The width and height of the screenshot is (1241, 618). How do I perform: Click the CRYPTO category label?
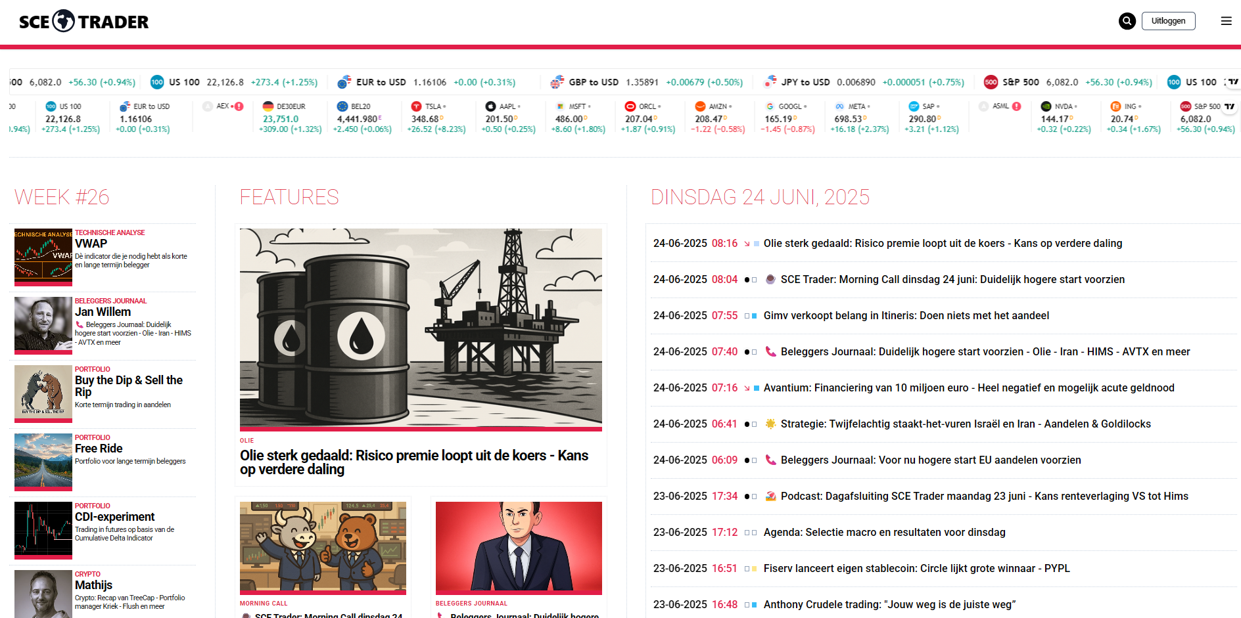pyautogui.click(x=87, y=574)
